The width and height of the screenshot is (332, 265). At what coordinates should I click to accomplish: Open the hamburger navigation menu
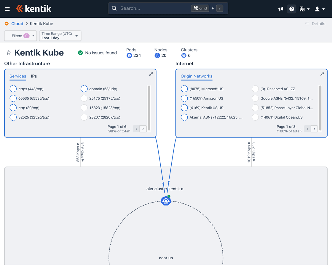(x=7, y=9)
